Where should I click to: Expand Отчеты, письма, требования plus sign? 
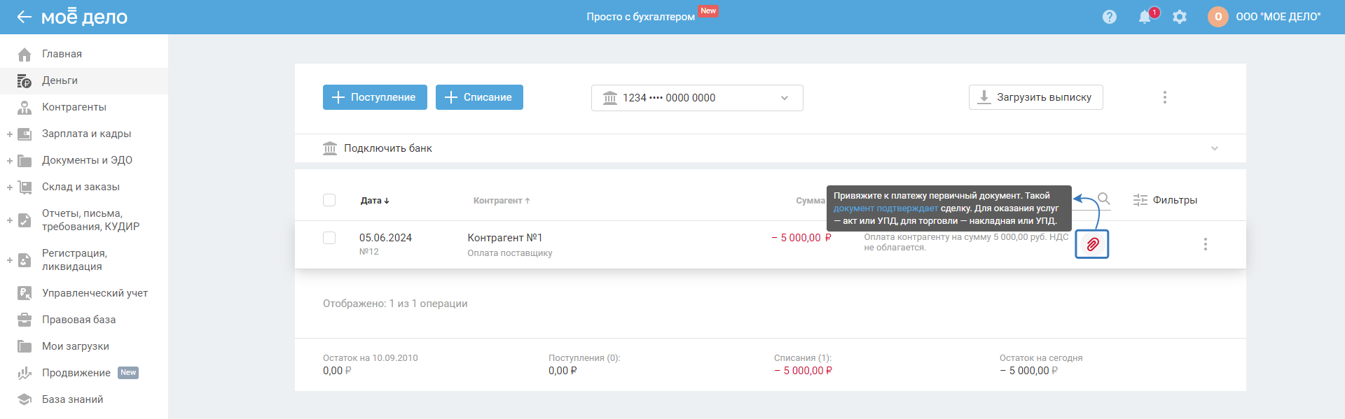click(10, 220)
